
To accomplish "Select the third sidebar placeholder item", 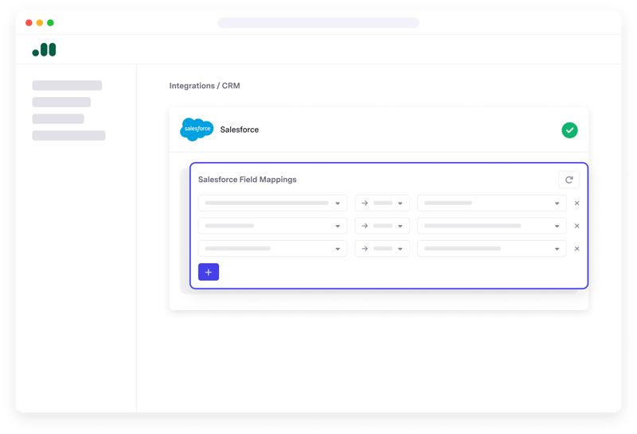I will pyautogui.click(x=58, y=119).
